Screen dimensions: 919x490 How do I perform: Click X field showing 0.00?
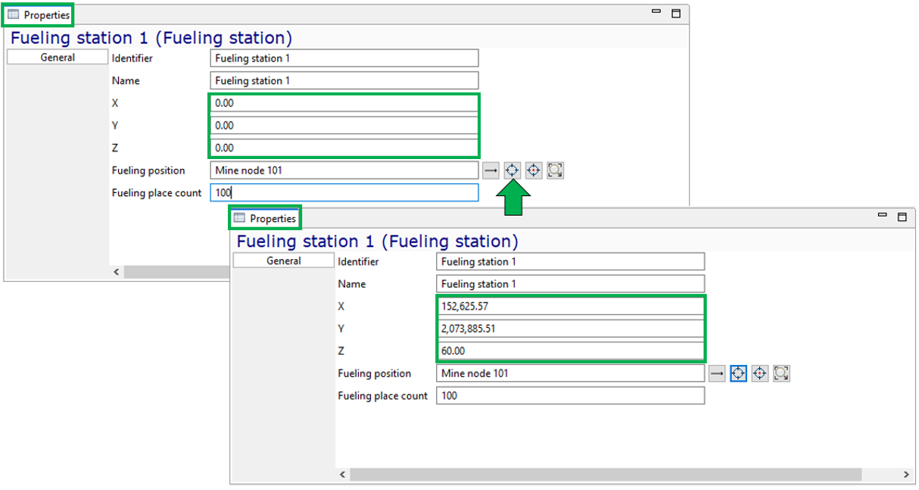344,103
